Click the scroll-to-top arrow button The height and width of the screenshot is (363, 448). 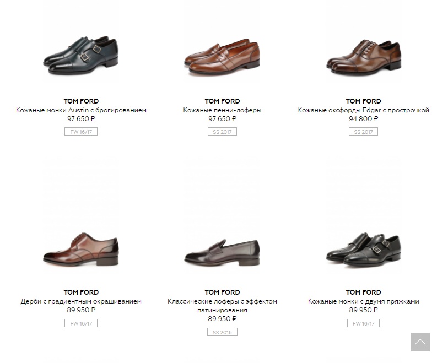pos(420,342)
